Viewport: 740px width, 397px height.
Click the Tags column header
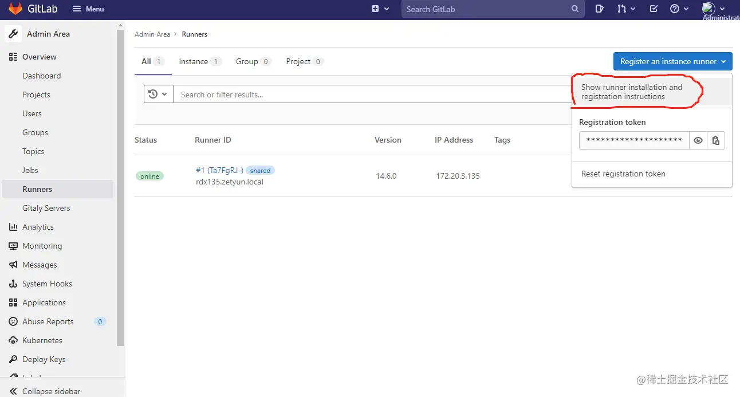click(502, 140)
